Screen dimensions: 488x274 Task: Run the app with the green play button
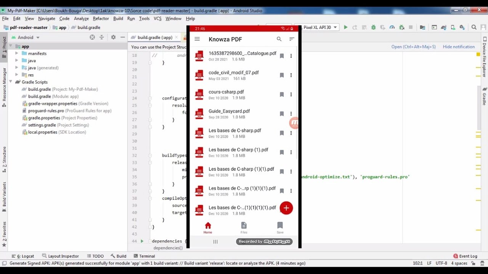pos(345,27)
